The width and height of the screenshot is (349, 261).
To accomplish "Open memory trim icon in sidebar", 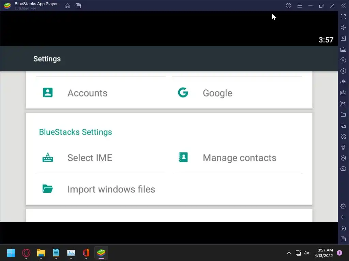I will pyautogui.click(x=343, y=82).
